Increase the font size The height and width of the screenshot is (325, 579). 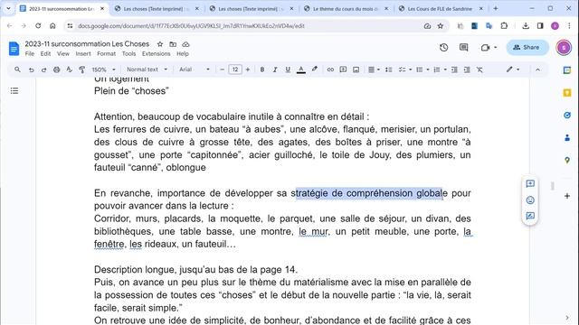coord(248,70)
